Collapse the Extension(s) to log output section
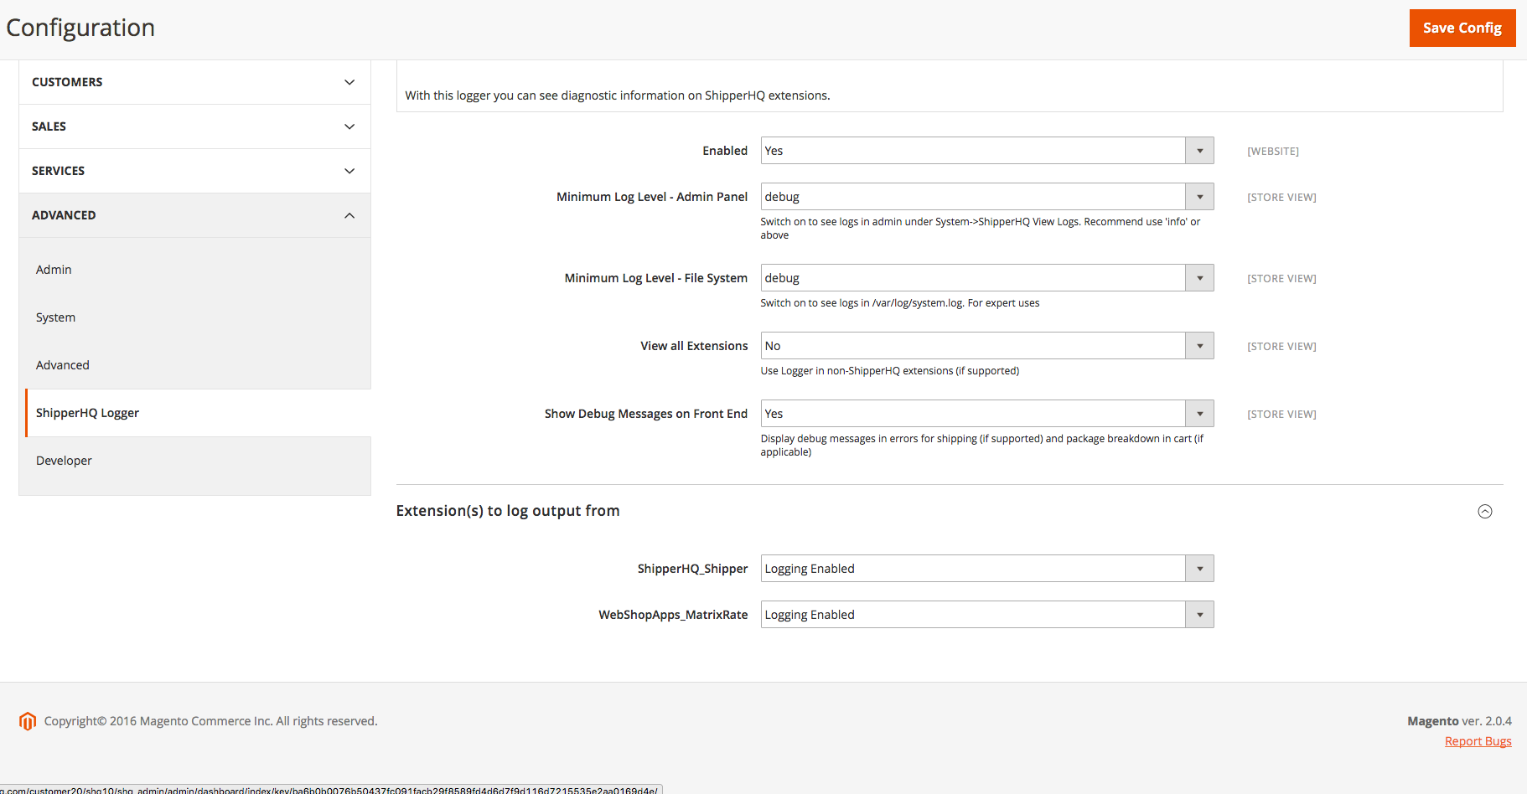Image resolution: width=1527 pixels, height=794 pixels. (1484, 512)
